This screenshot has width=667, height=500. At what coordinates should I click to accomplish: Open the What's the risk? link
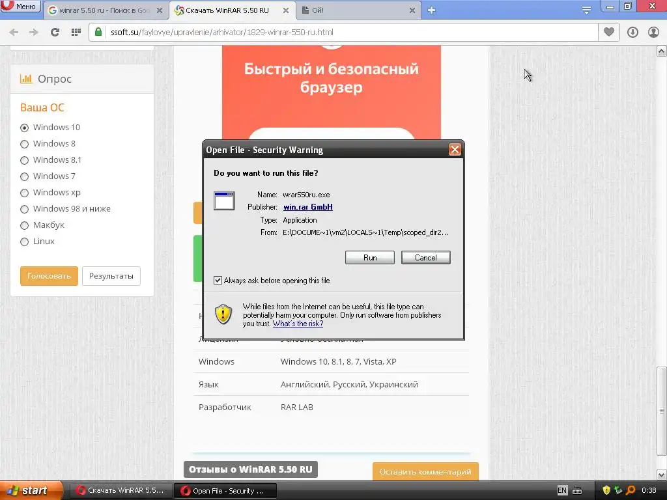pos(298,324)
